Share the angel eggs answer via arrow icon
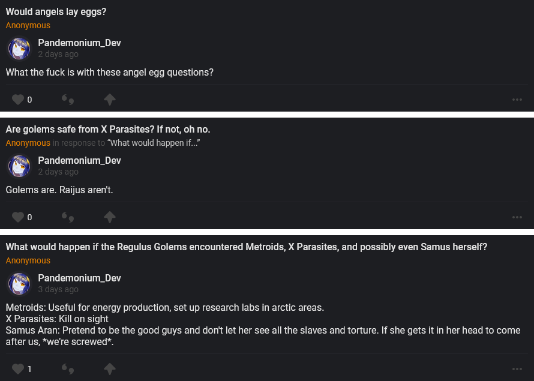Viewport: 534px width, 381px height. click(x=109, y=100)
